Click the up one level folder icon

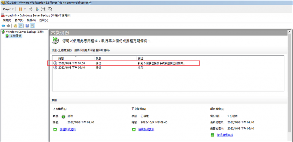click(15, 26)
